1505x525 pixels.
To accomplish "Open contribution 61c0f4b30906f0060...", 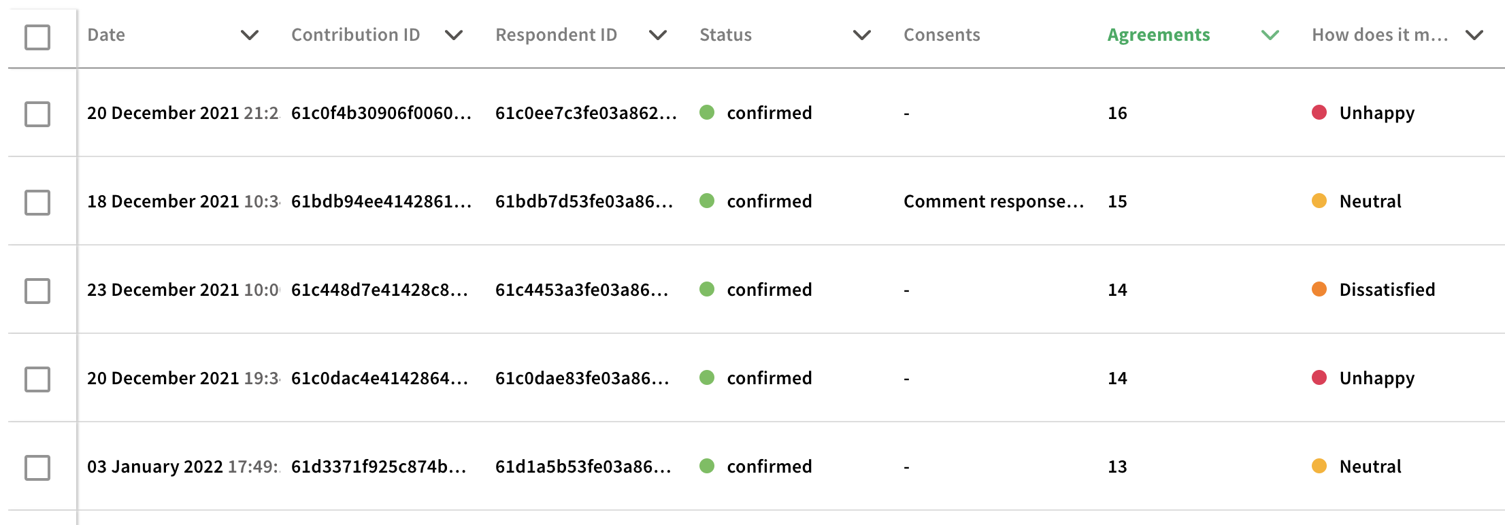I will pyautogui.click(x=381, y=113).
